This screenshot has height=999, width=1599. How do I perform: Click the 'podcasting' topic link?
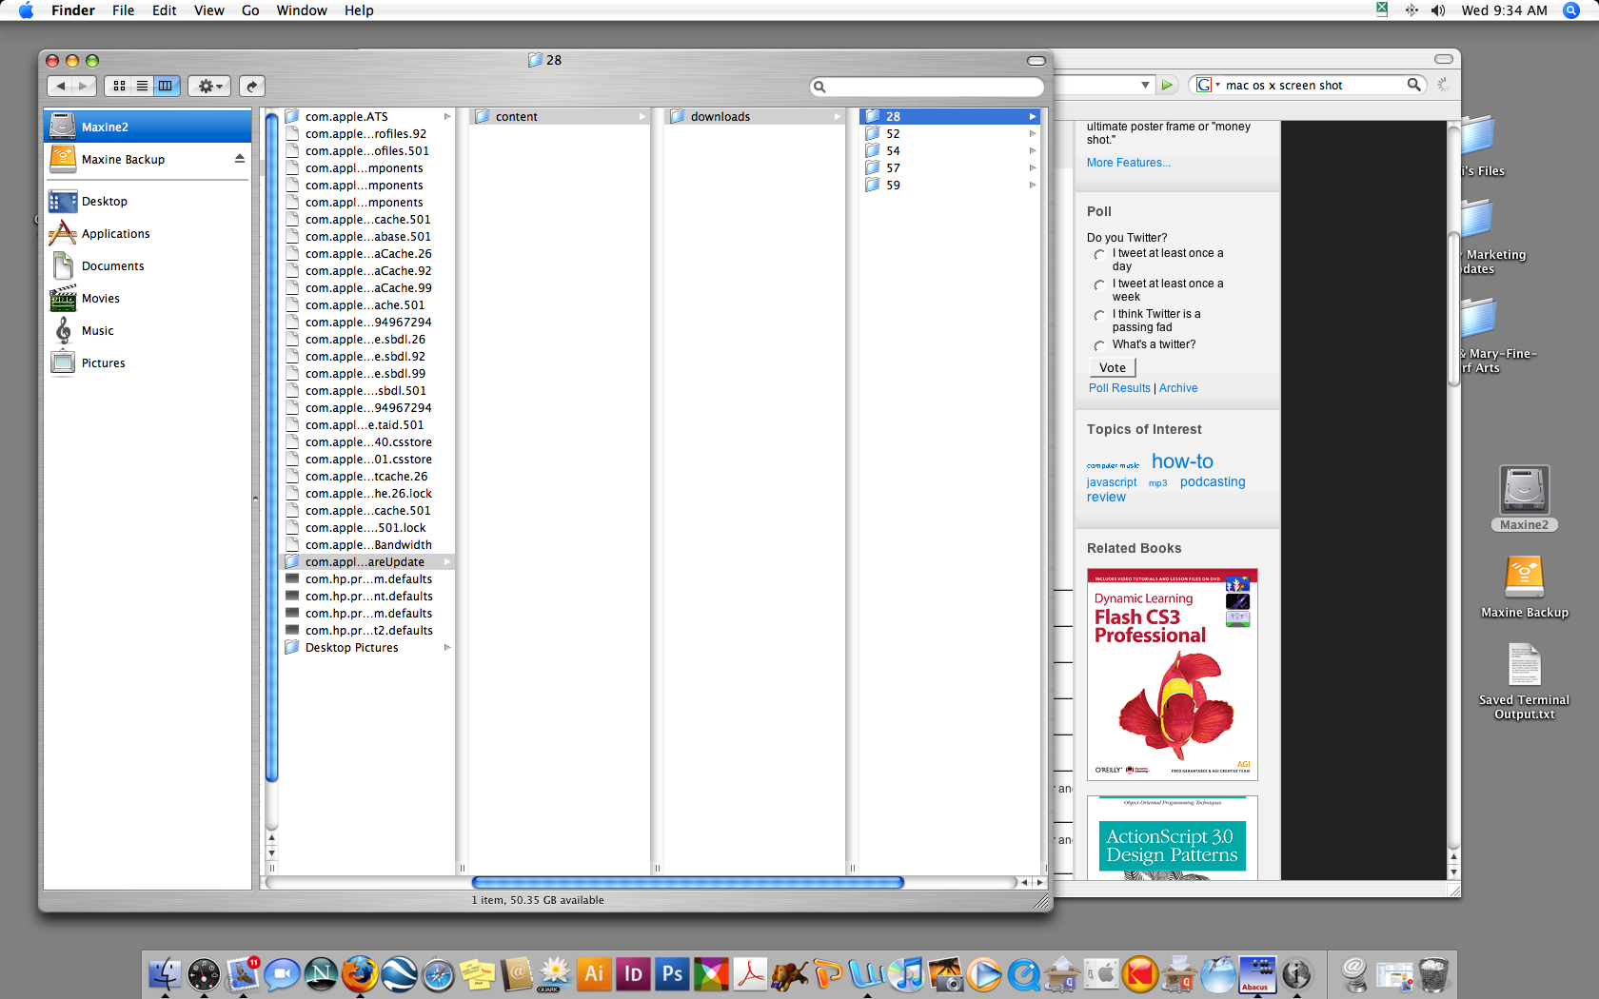(x=1213, y=482)
